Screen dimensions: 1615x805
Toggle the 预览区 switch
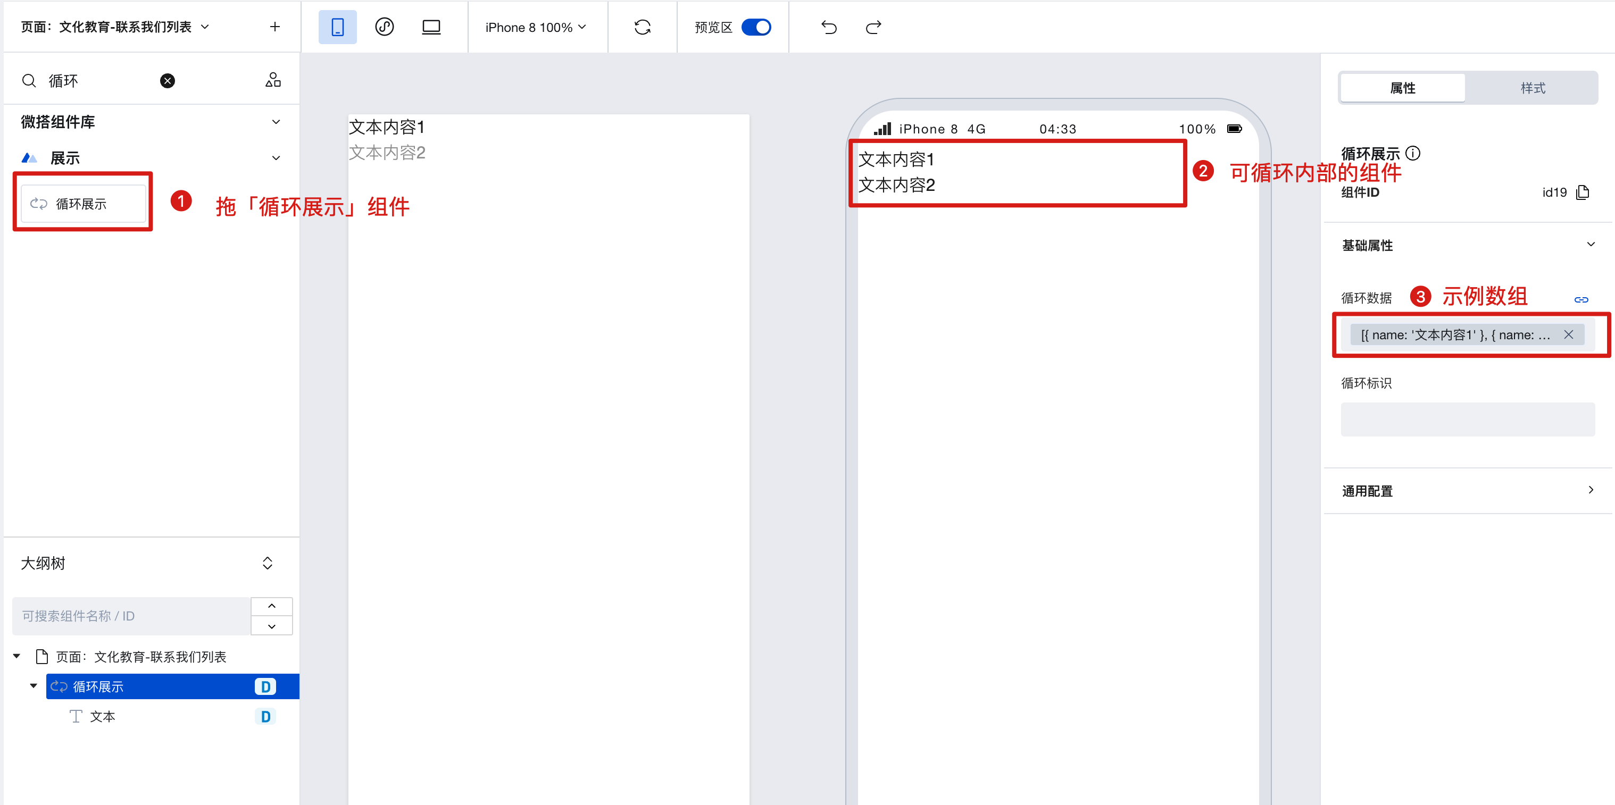point(756,27)
